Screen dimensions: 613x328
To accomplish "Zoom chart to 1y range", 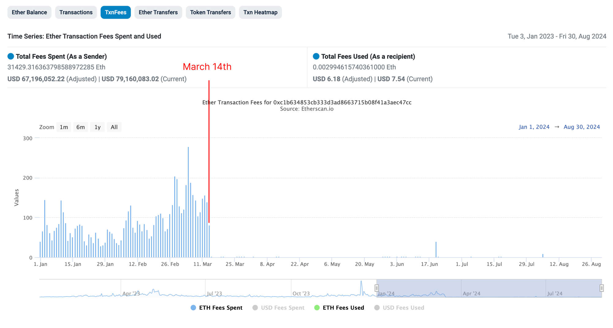I will coord(97,127).
